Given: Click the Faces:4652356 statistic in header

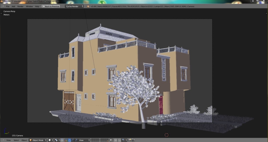Looking at the screenshot, I should pos(119,6).
